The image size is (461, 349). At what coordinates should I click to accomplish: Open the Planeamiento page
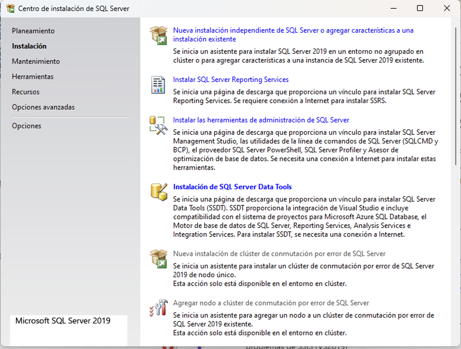tap(33, 31)
